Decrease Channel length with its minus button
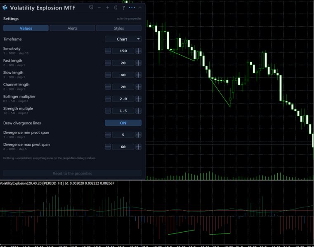314x247 pixels. [108, 87]
